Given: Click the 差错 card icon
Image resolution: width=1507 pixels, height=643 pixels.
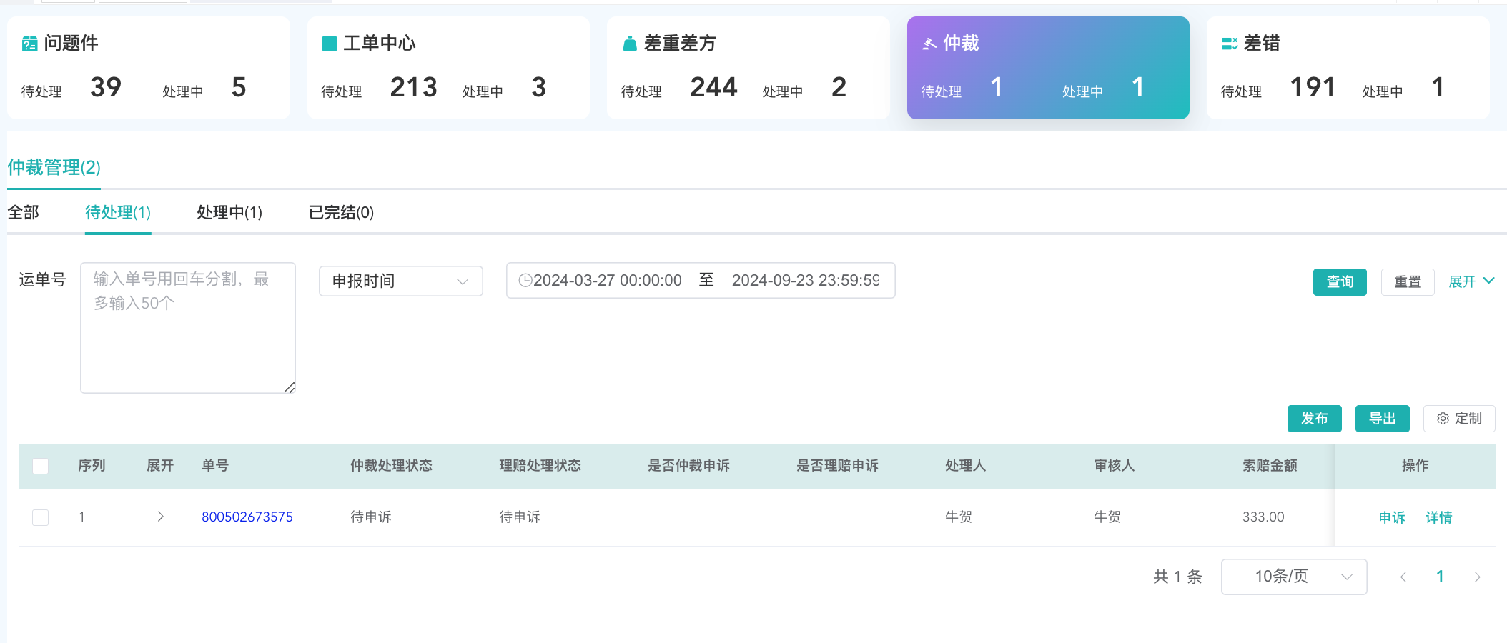Looking at the screenshot, I should pyautogui.click(x=1230, y=44).
